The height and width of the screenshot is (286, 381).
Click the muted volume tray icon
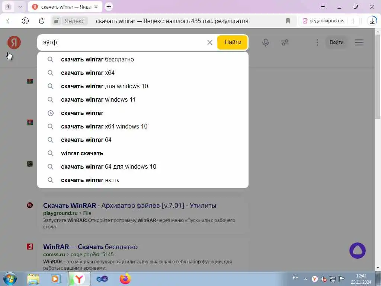pyautogui.click(x=324, y=279)
